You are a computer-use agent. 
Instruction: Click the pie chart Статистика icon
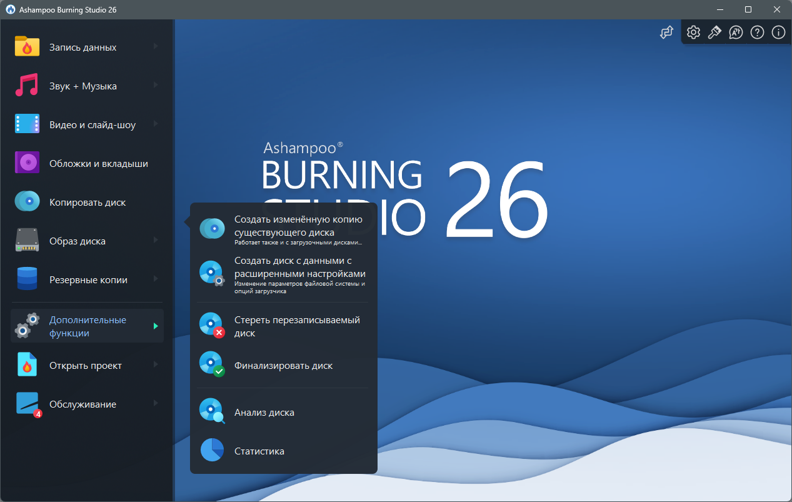212,450
